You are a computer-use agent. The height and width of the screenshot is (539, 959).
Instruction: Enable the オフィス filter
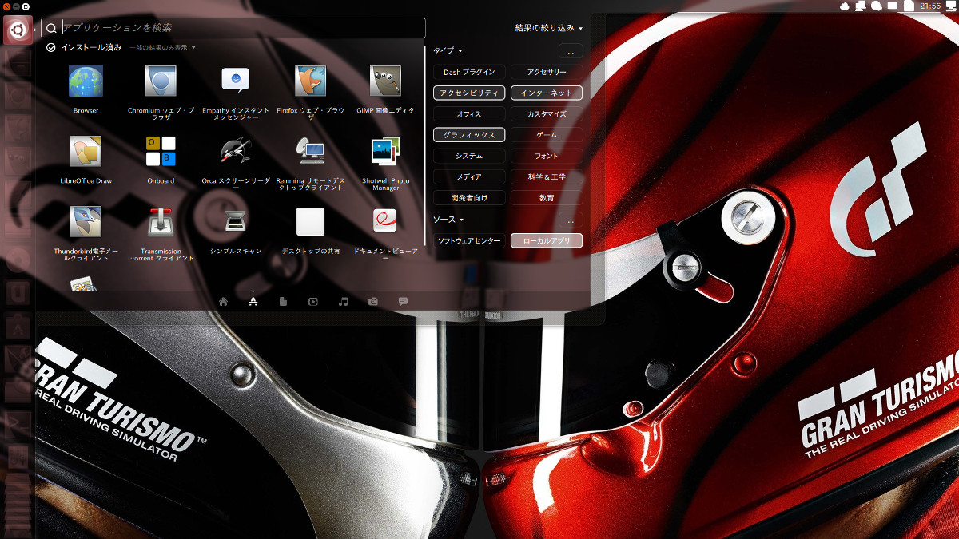pyautogui.click(x=469, y=114)
